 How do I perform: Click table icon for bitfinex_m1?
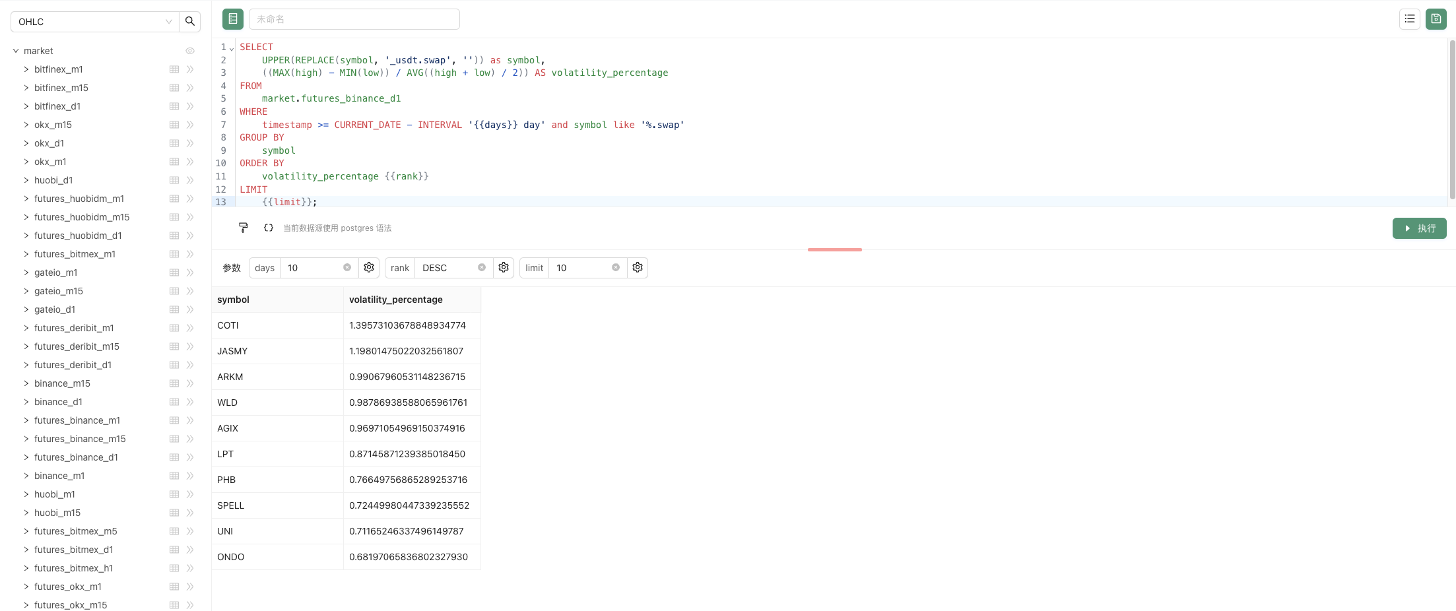[x=174, y=69]
